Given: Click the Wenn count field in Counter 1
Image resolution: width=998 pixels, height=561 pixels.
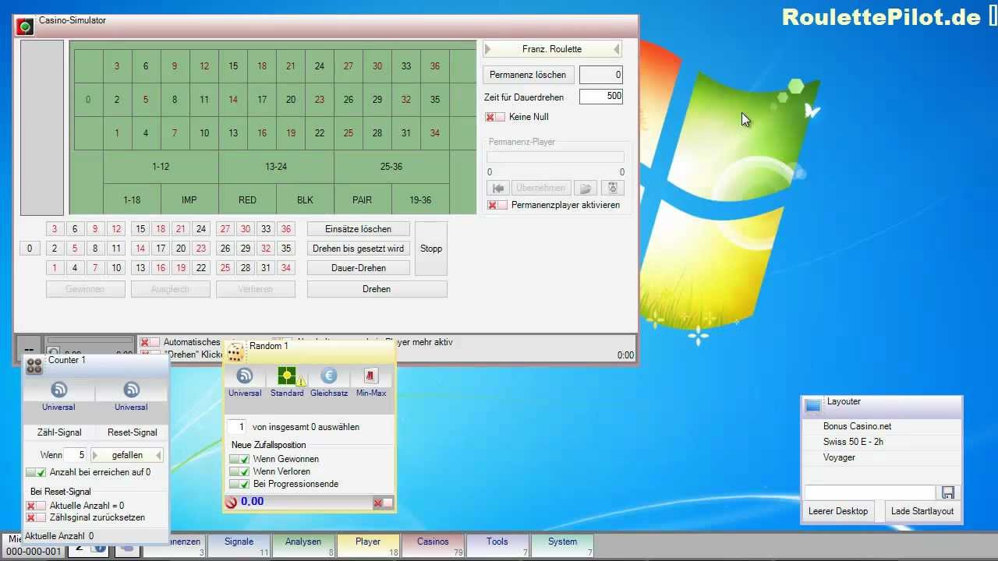Looking at the screenshot, I should 75,455.
